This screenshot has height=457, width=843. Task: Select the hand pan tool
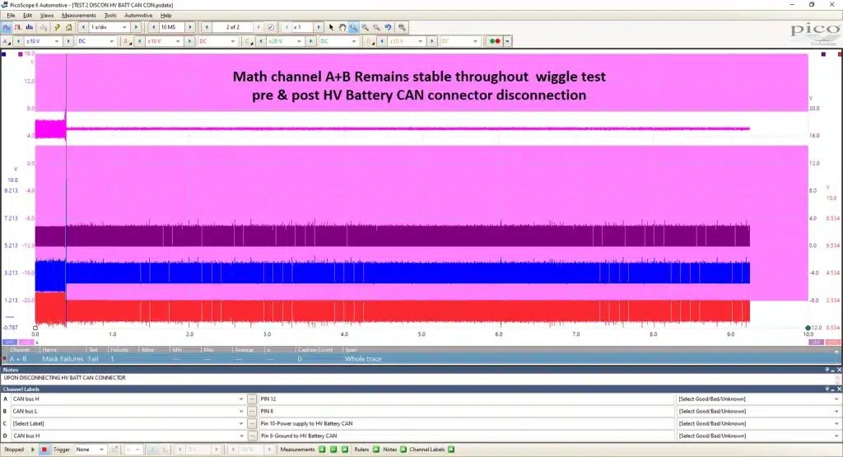(342, 27)
